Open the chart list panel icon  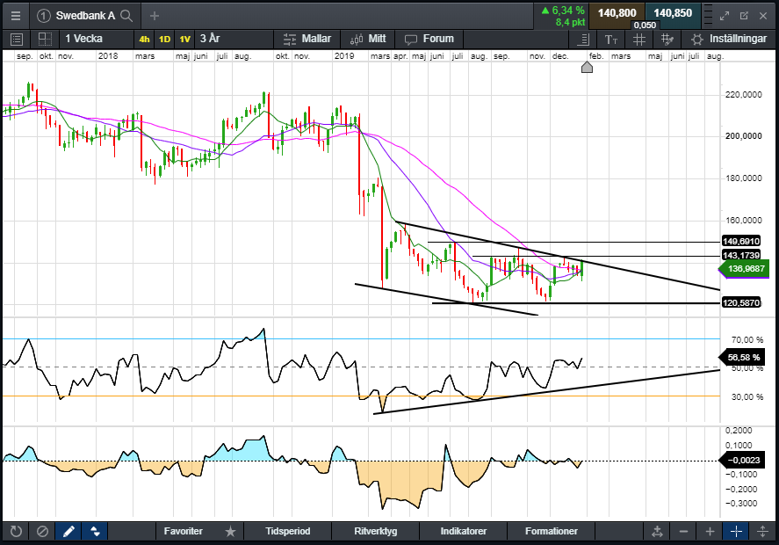[x=17, y=40]
